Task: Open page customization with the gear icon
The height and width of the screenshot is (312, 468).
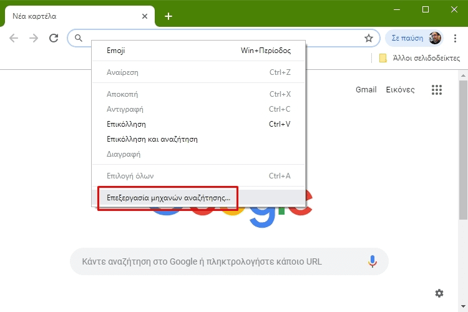Action: tap(439, 293)
